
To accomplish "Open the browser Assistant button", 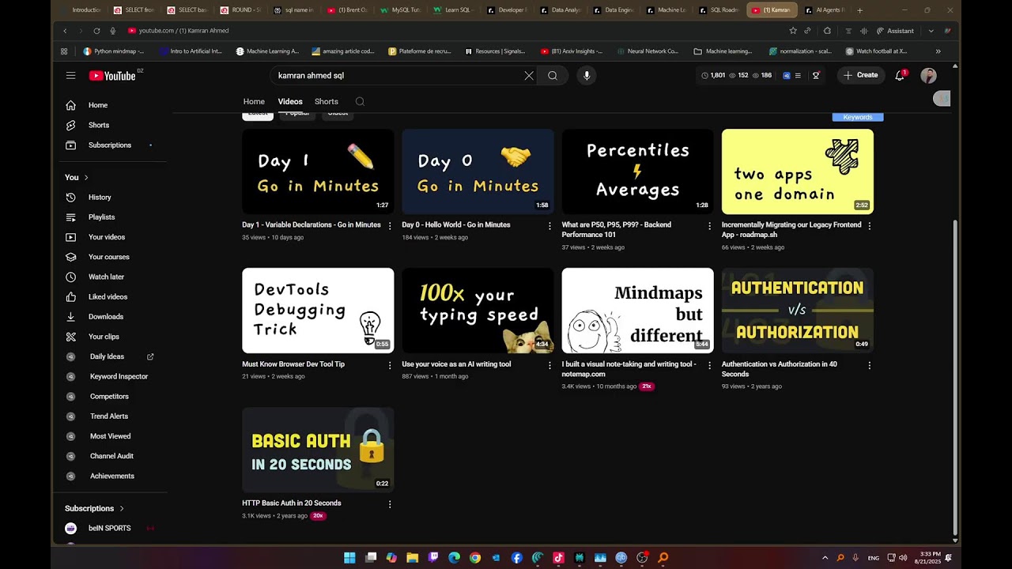I will (x=895, y=31).
